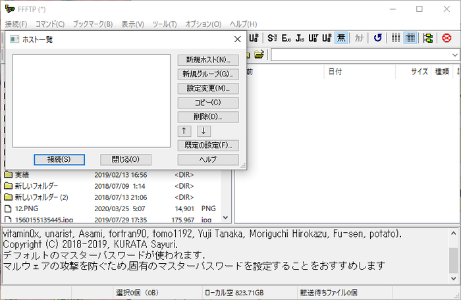Open the 接続(F) menu
This screenshot has width=461, height=300.
pos(16,24)
